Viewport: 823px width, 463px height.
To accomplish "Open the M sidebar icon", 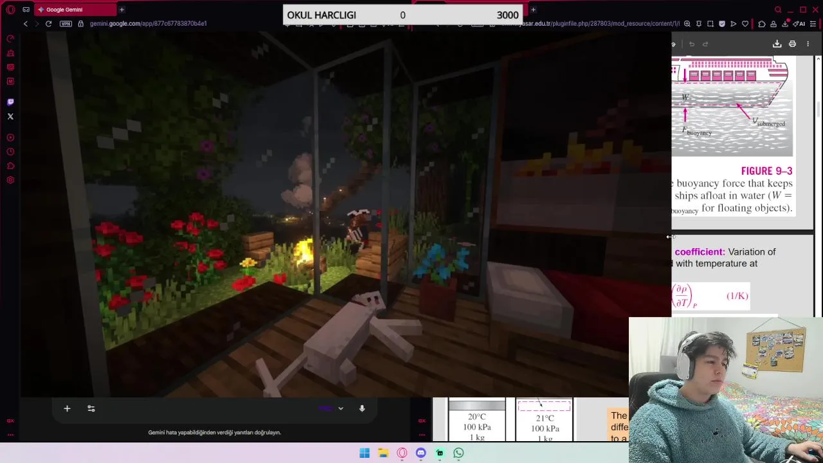I will pyautogui.click(x=10, y=81).
